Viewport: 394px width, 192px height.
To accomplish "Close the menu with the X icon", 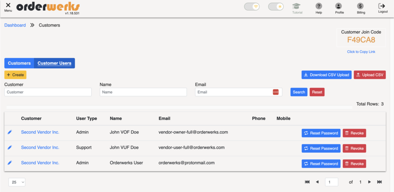I will click(x=8, y=5).
